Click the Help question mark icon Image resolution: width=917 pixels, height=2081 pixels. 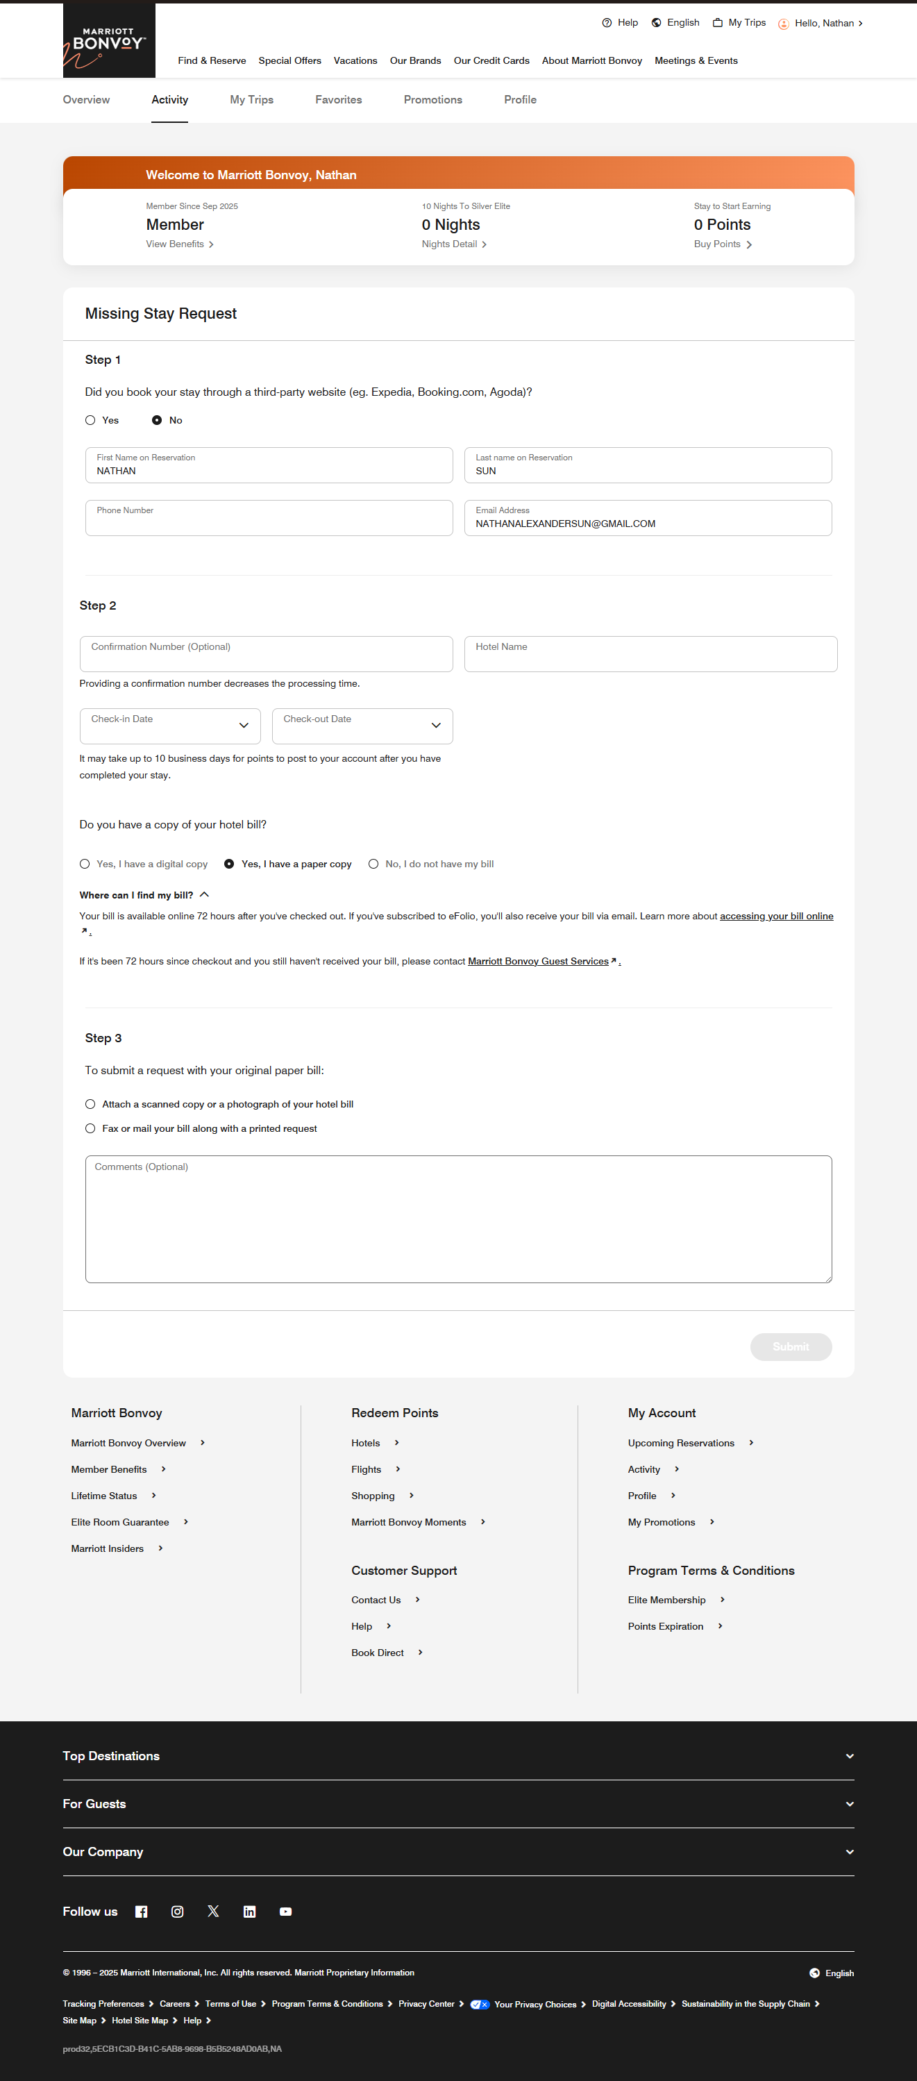coord(607,23)
